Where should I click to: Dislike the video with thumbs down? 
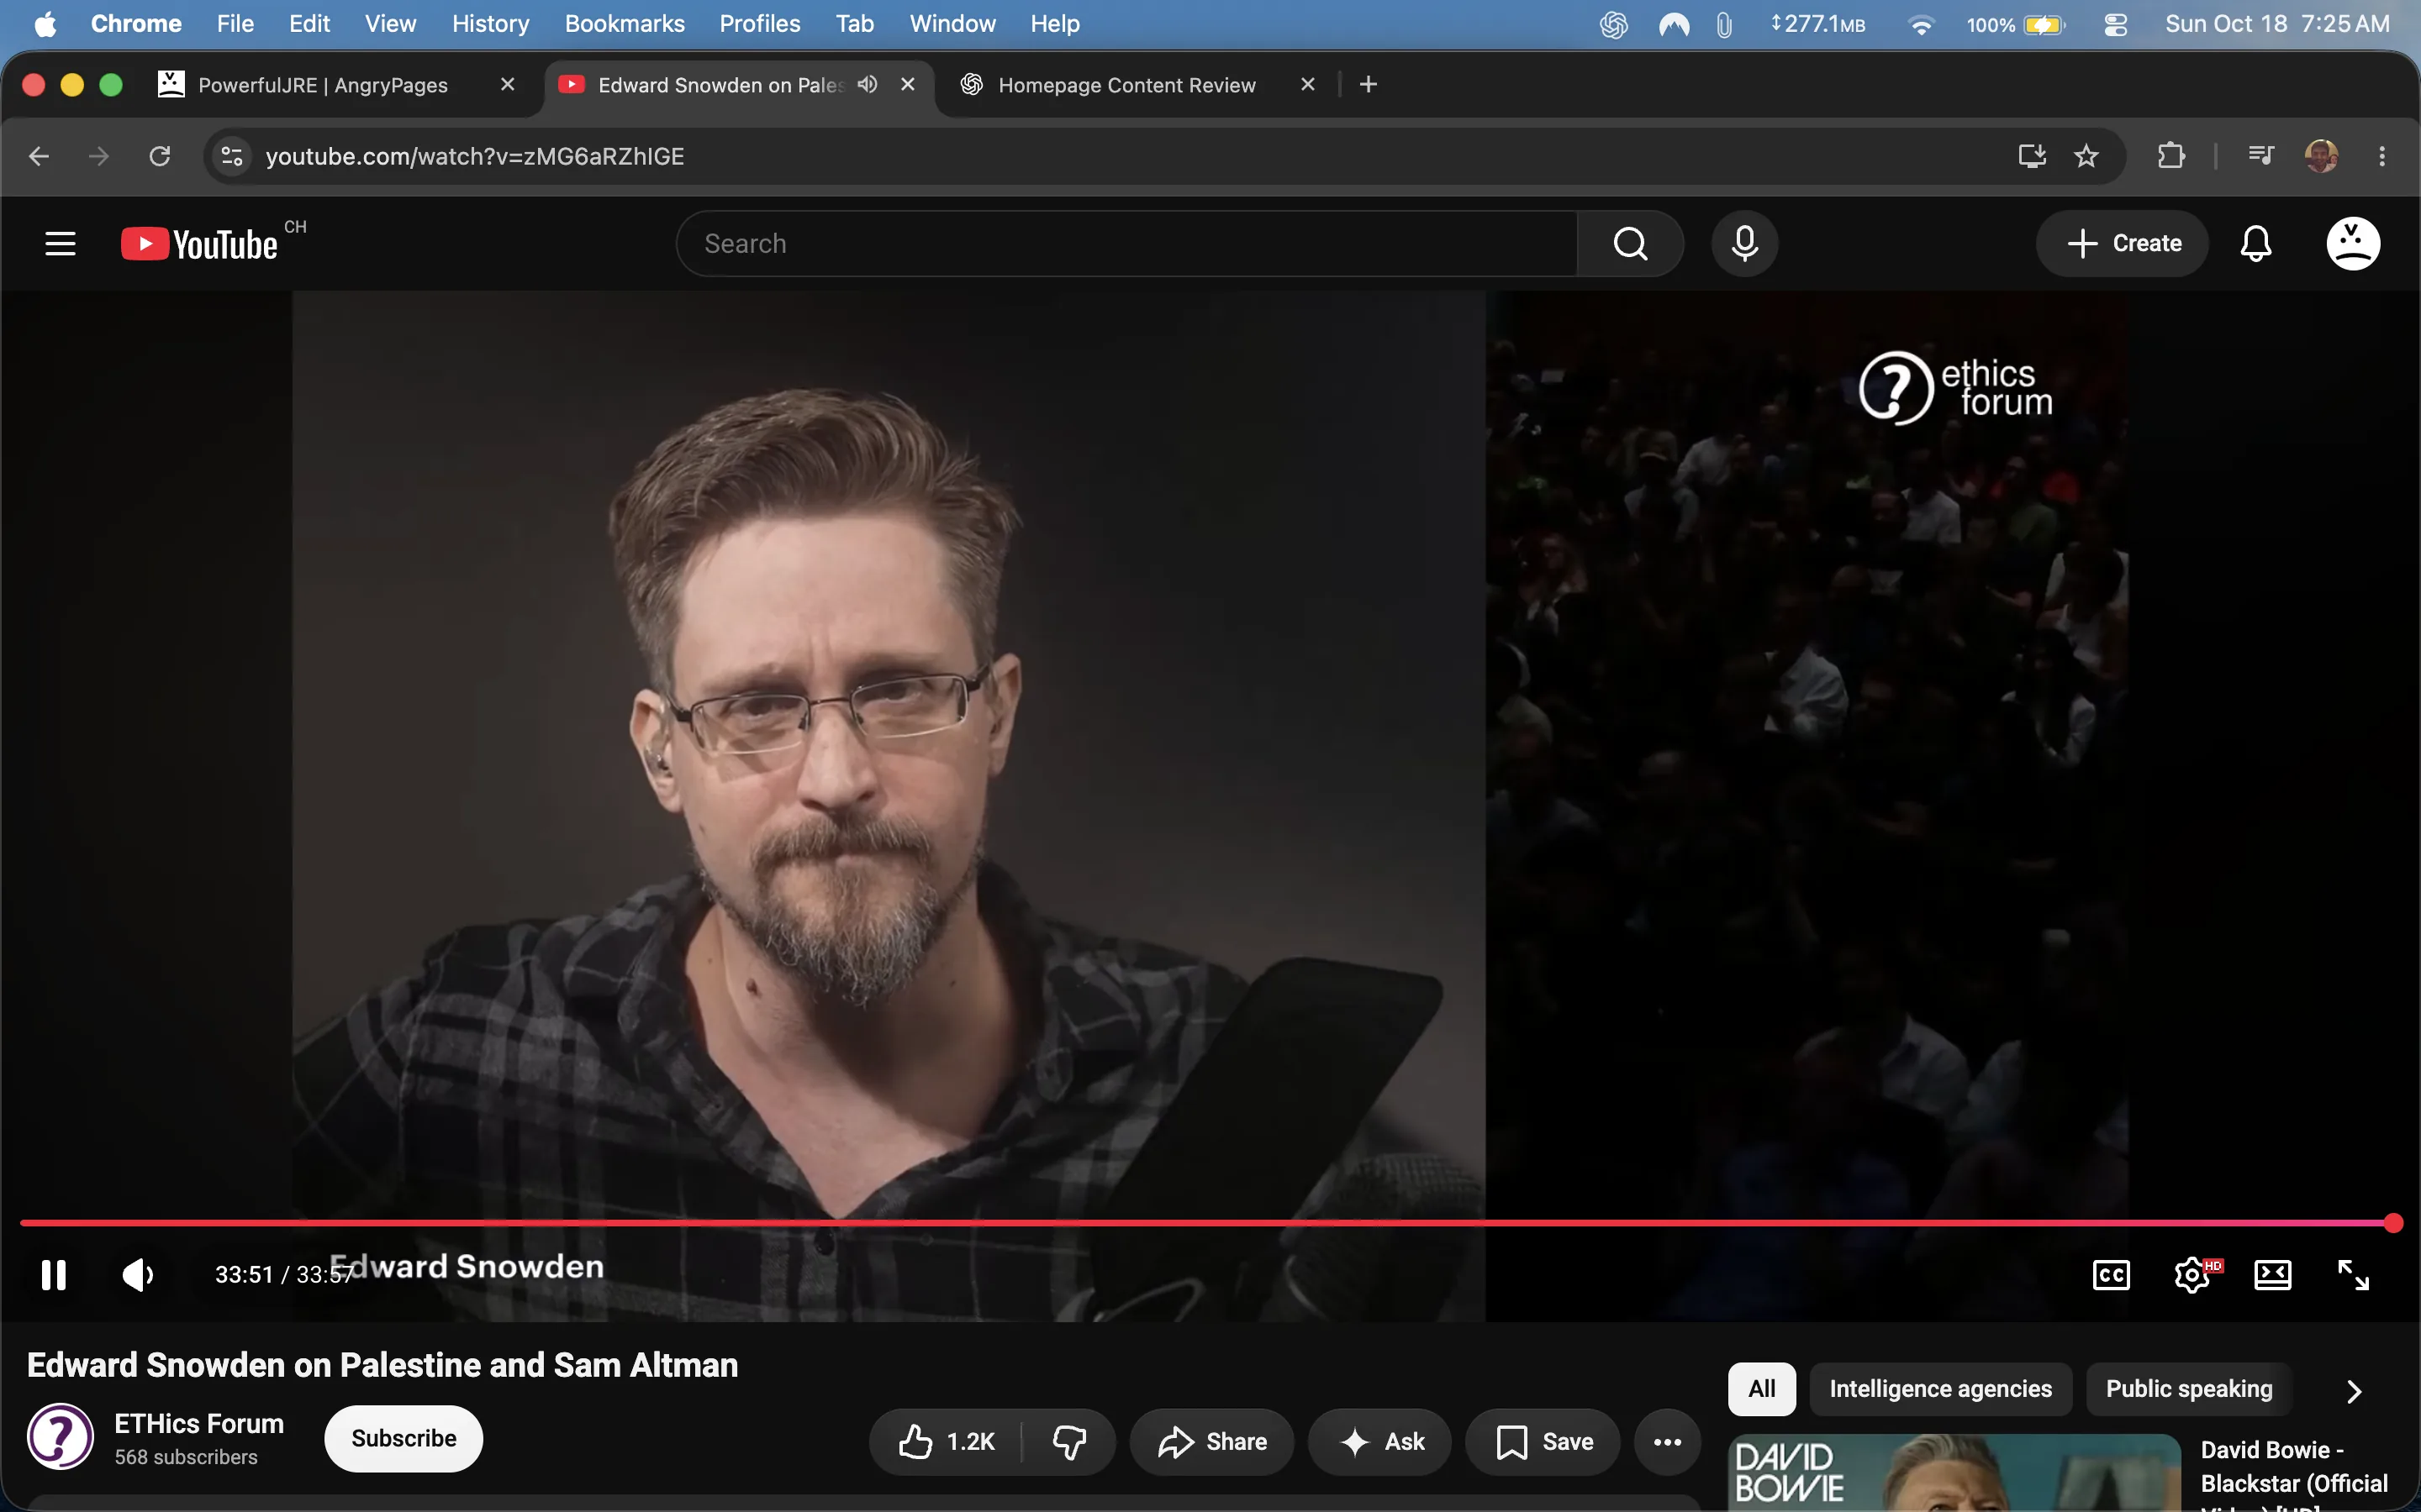1069,1441
